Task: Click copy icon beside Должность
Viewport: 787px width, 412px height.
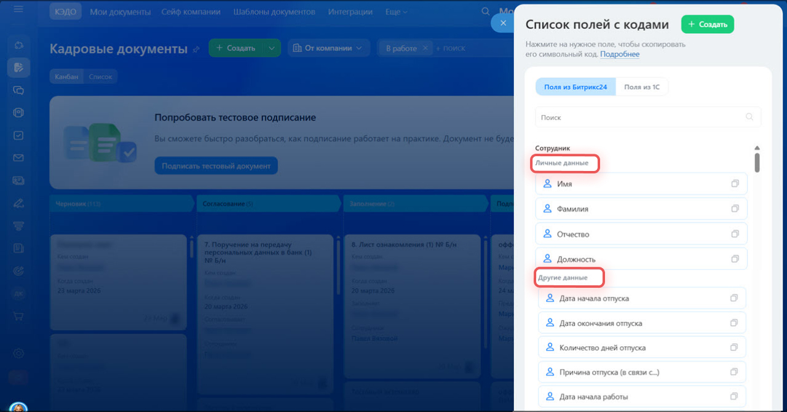Action: tap(734, 259)
